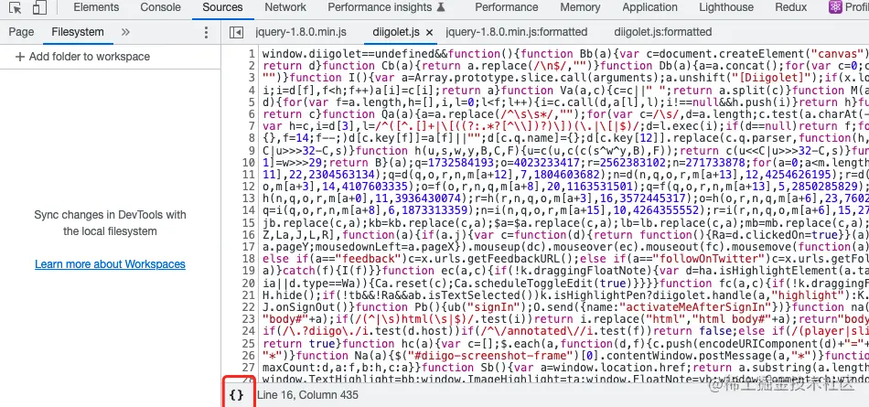
Task: Open the Memory tab
Action: click(x=580, y=7)
